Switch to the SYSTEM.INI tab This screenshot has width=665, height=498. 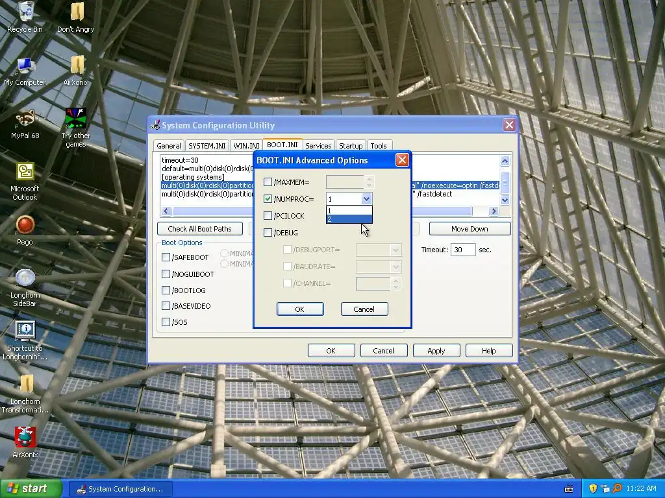[207, 146]
